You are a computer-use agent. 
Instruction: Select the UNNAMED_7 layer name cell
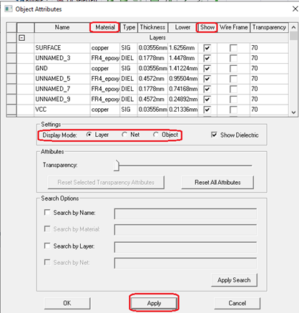pyautogui.click(x=62, y=89)
